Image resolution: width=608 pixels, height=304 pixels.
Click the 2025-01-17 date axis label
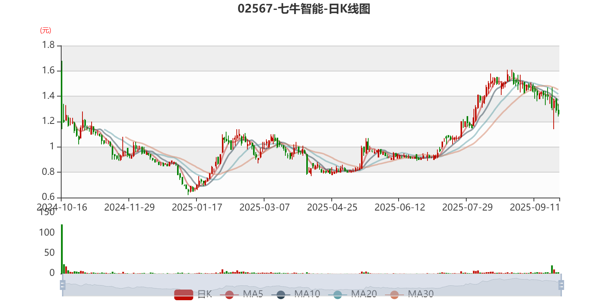(x=197, y=207)
